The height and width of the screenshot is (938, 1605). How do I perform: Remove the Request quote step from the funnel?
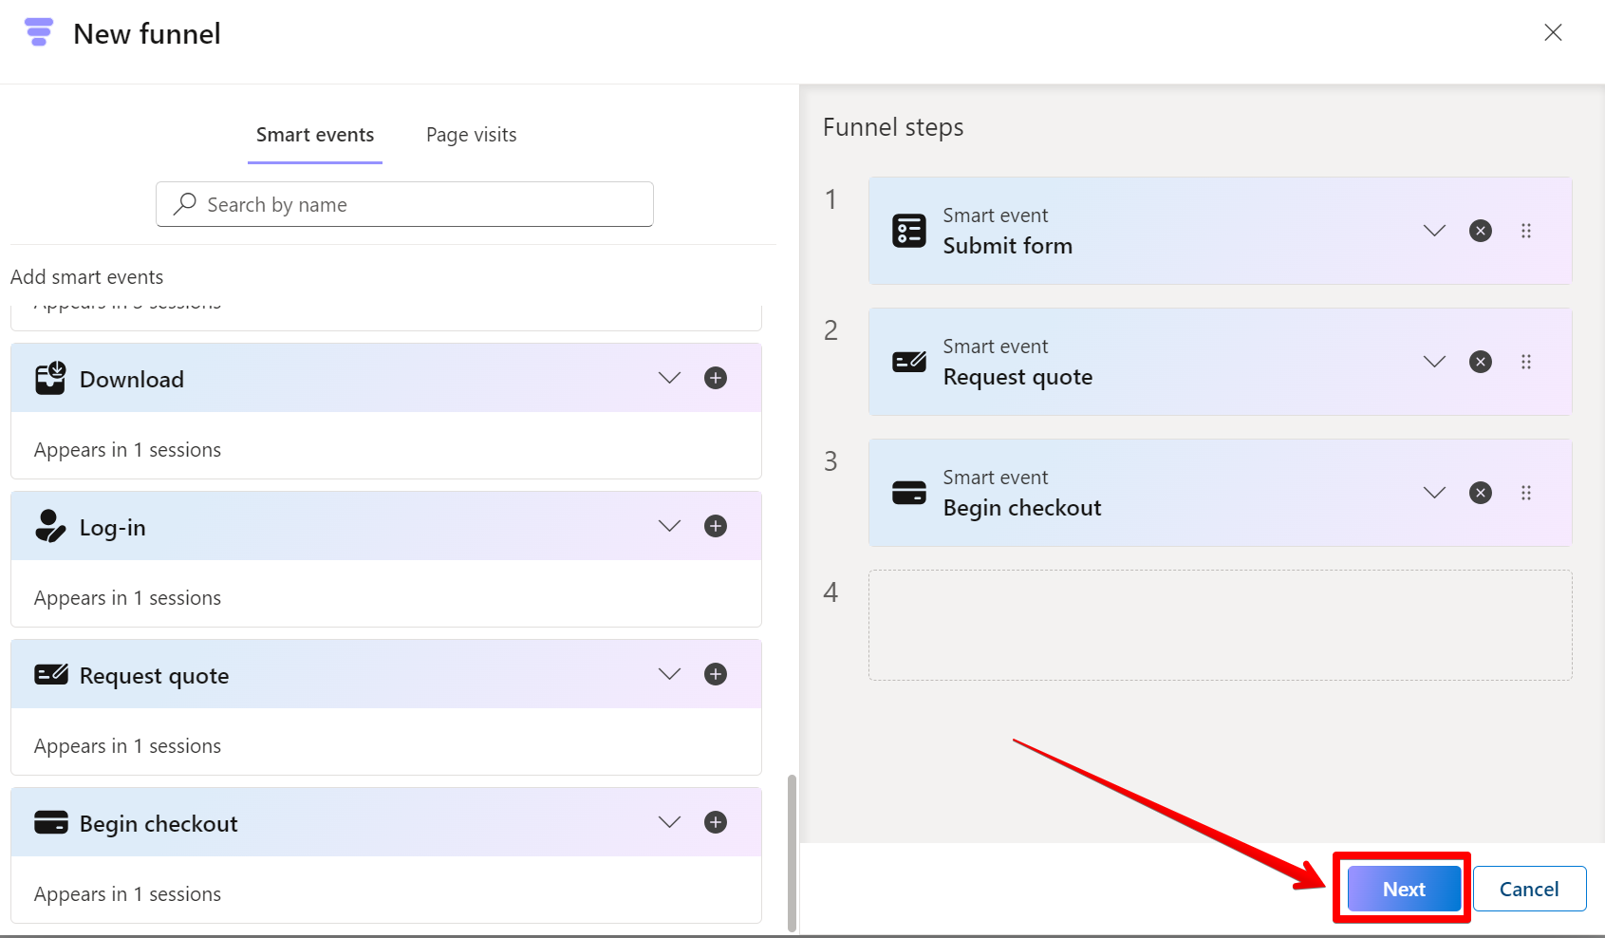tap(1481, 362)
